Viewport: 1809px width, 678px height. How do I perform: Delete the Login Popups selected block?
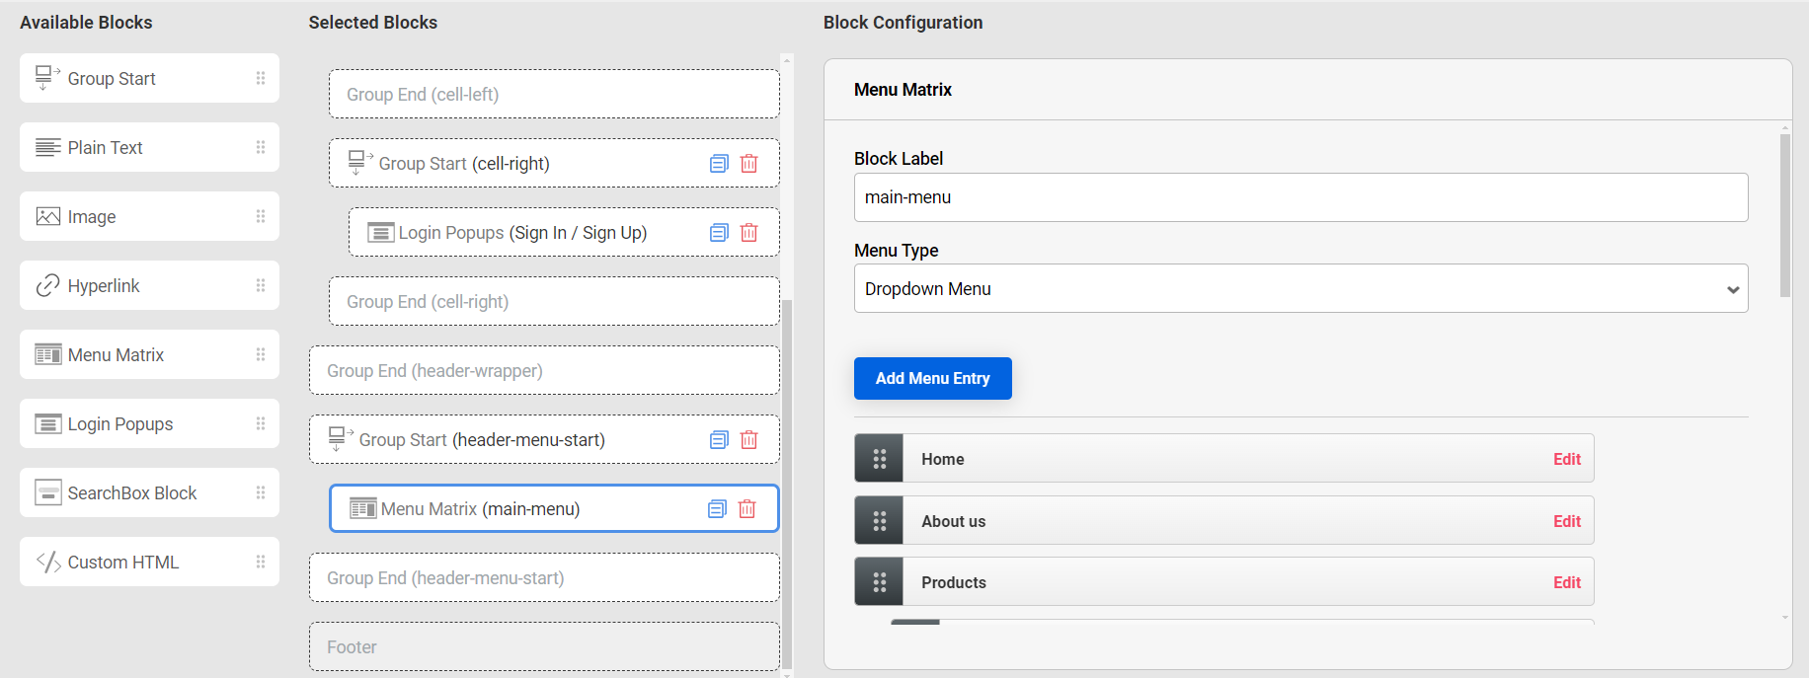point(749,233)
